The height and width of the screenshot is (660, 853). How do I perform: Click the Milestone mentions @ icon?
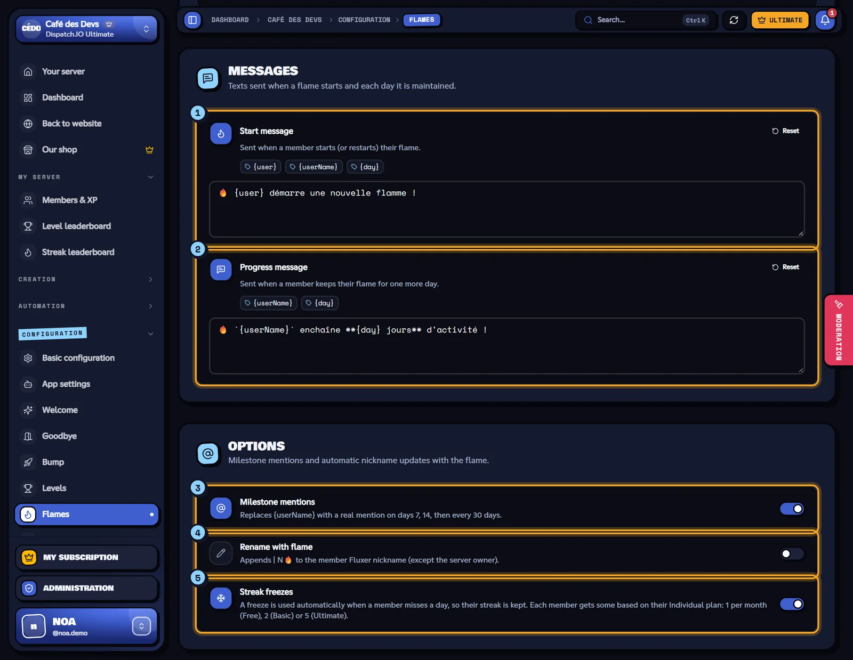[x=221, y=508]
